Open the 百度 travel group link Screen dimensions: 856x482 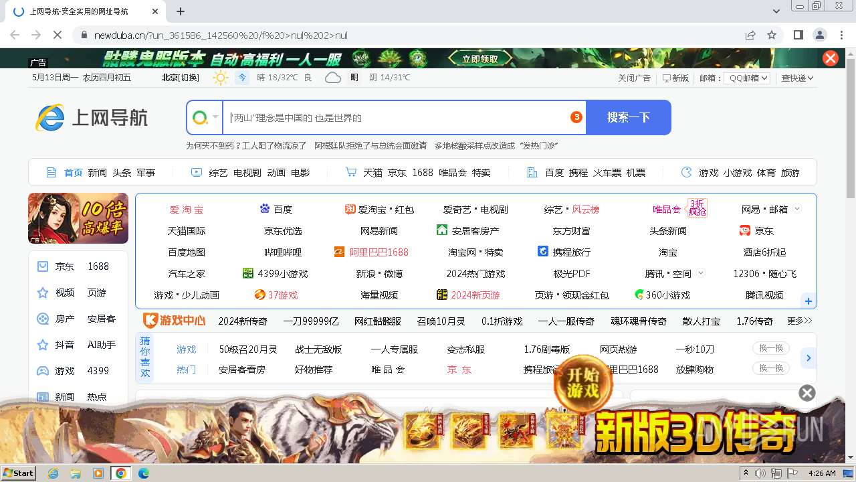(x=554, y=172)
